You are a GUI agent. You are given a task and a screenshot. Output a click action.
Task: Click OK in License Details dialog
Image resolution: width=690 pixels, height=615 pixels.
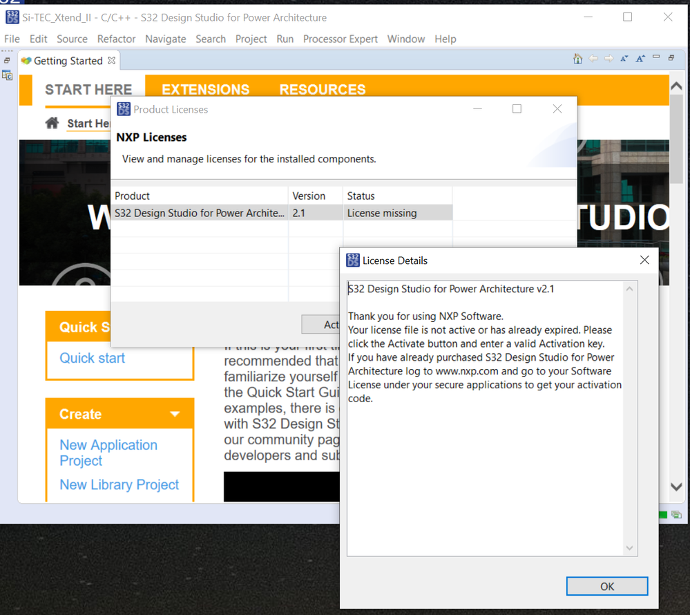coord(607,587)
